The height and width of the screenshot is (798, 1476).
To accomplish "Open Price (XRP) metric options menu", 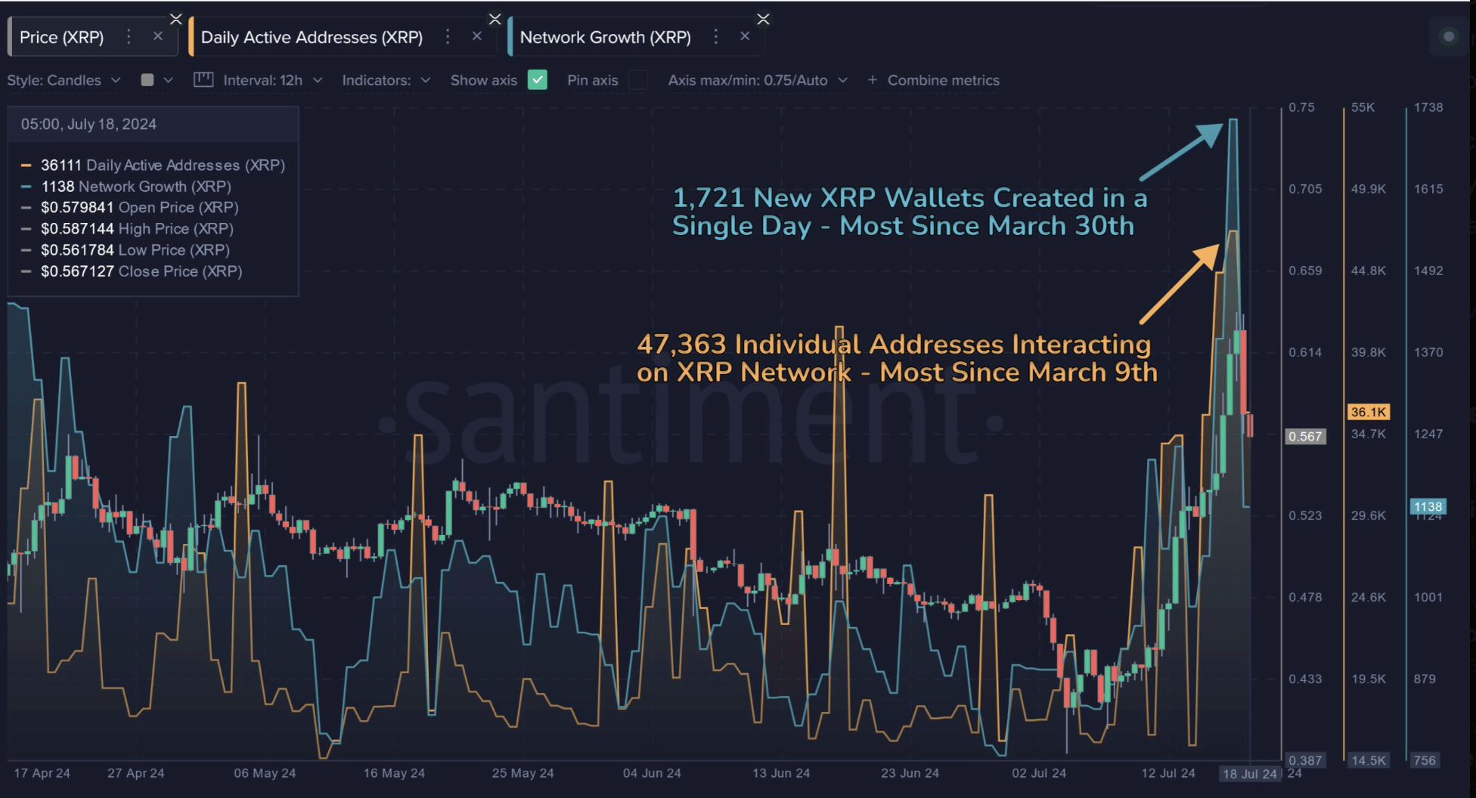I will coord(129,36).
